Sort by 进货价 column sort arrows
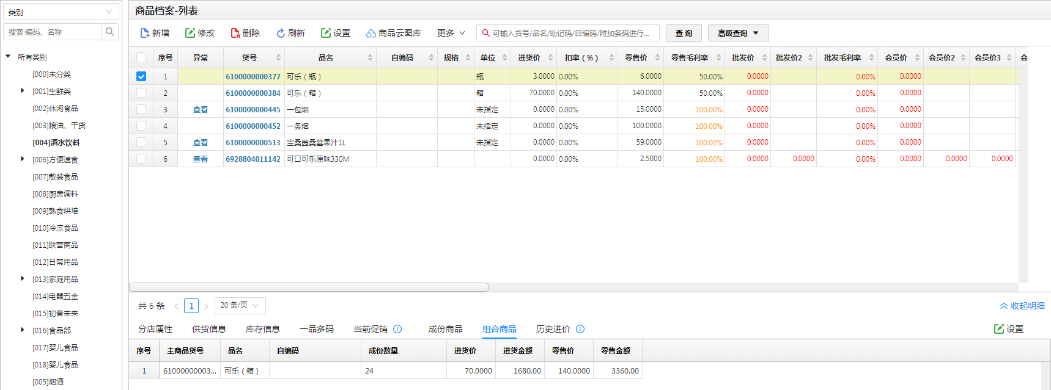The height and width of the screenshot is (390, 1051). tap(550, 57)
